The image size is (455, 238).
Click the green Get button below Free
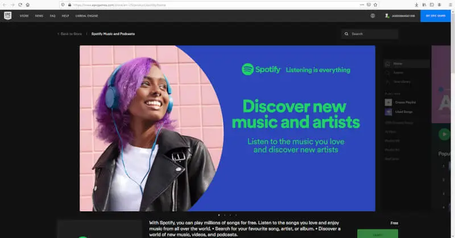click(x=378, y=234)
